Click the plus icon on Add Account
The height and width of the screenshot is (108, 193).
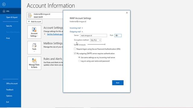[x=29, y=21]
